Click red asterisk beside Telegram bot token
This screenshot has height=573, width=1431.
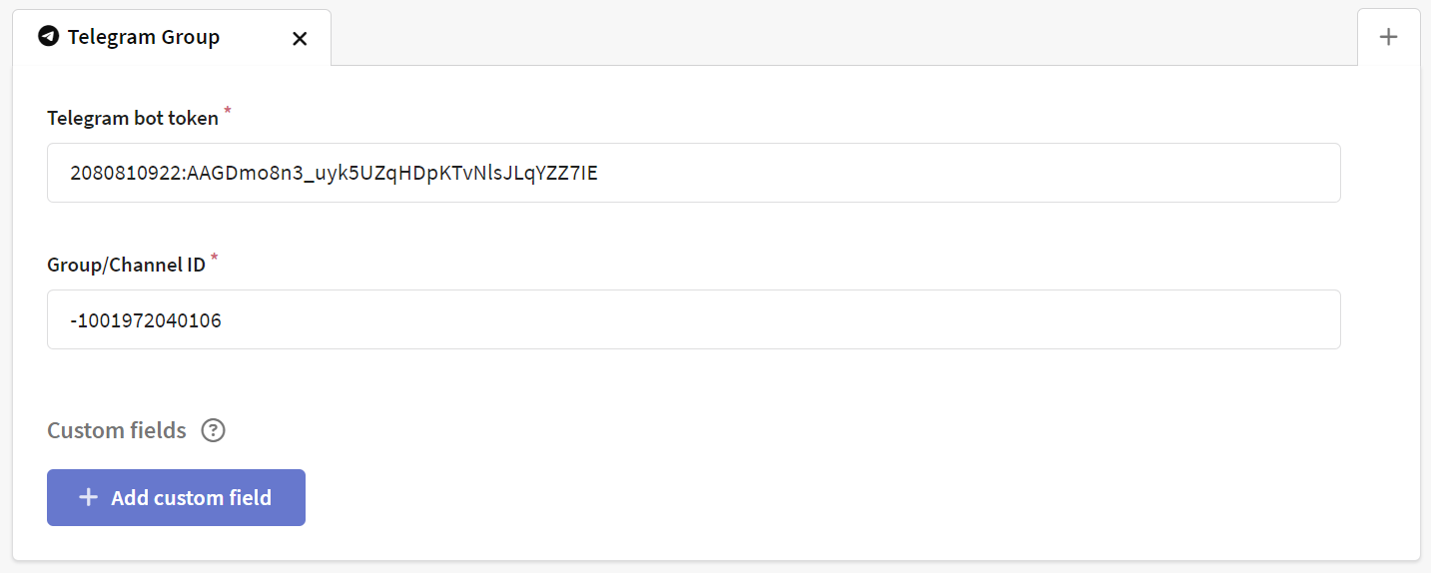(227, 111)
